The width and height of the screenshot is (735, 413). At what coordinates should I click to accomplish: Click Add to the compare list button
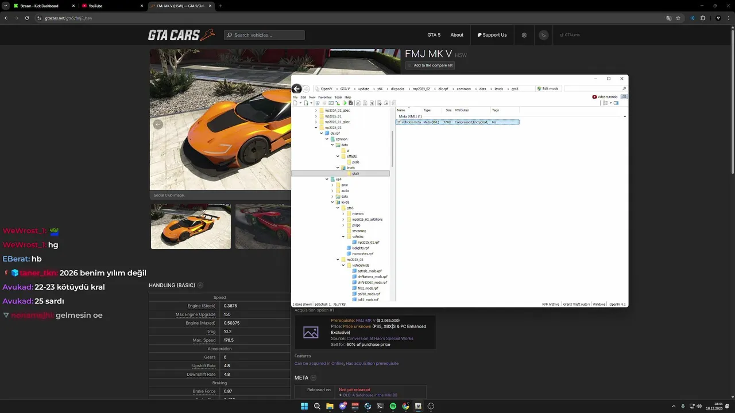point(430,65)
